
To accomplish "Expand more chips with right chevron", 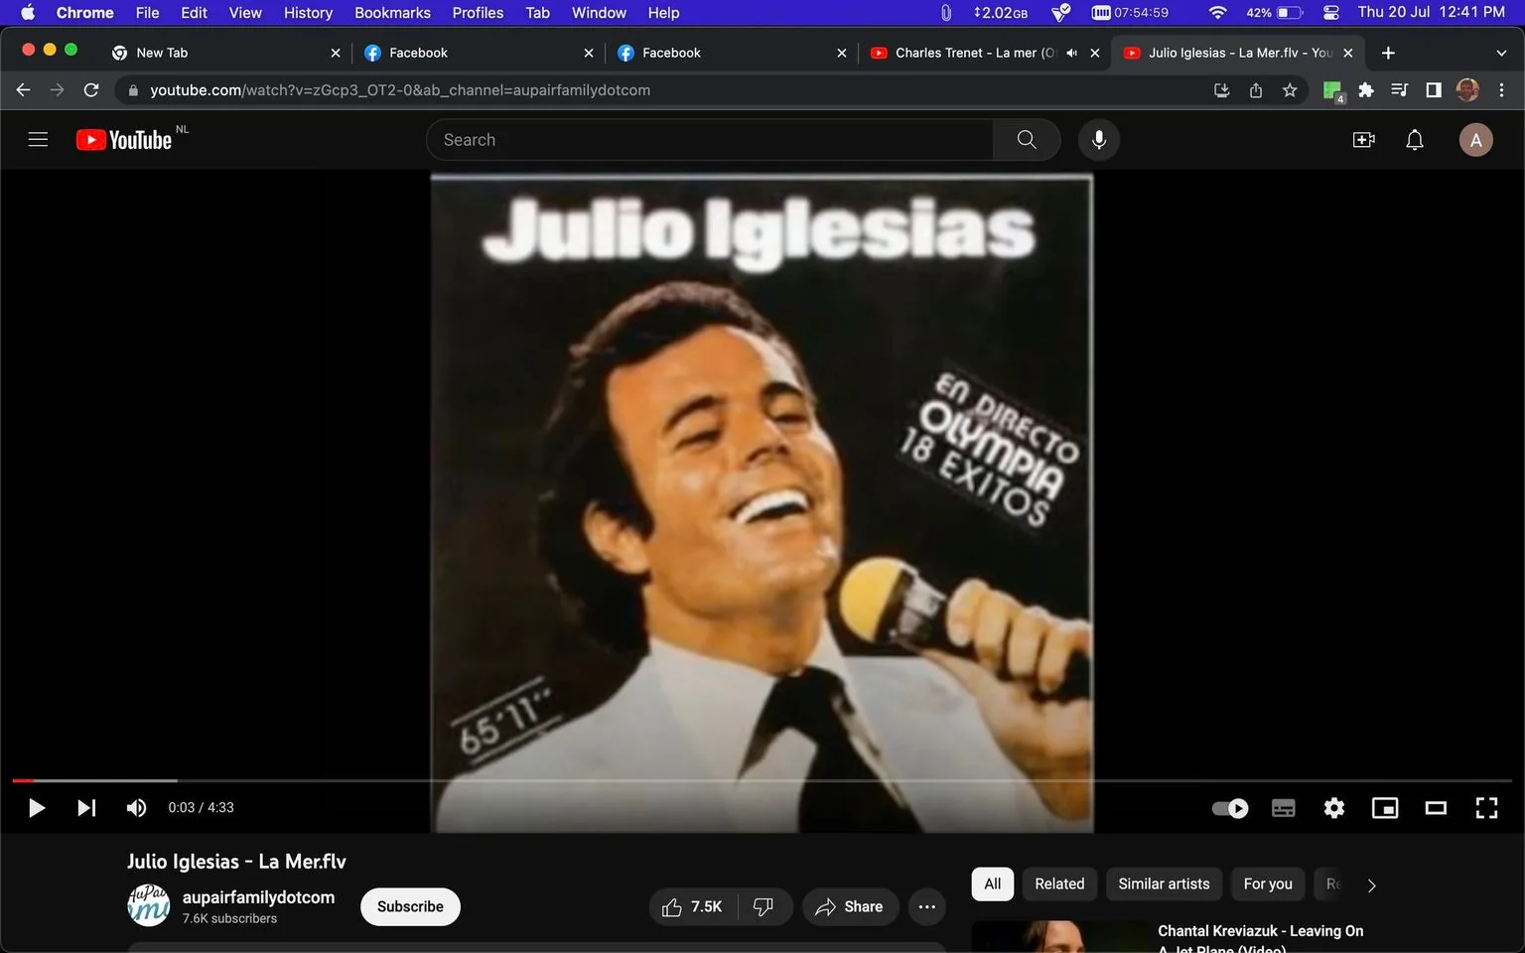I will click(1372, 885).
